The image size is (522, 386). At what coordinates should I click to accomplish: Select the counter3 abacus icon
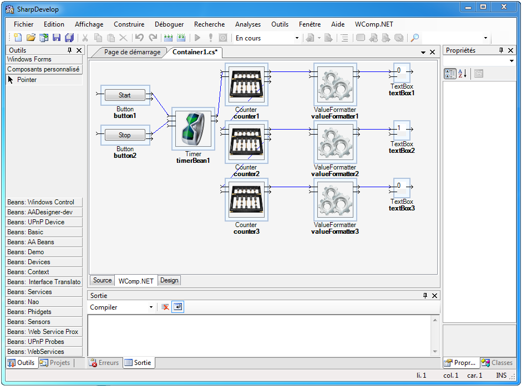pos(246,200)
